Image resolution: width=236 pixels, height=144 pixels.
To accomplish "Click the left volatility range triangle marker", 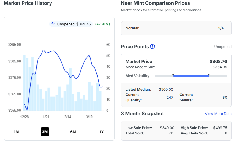I will tap(173, 75).
